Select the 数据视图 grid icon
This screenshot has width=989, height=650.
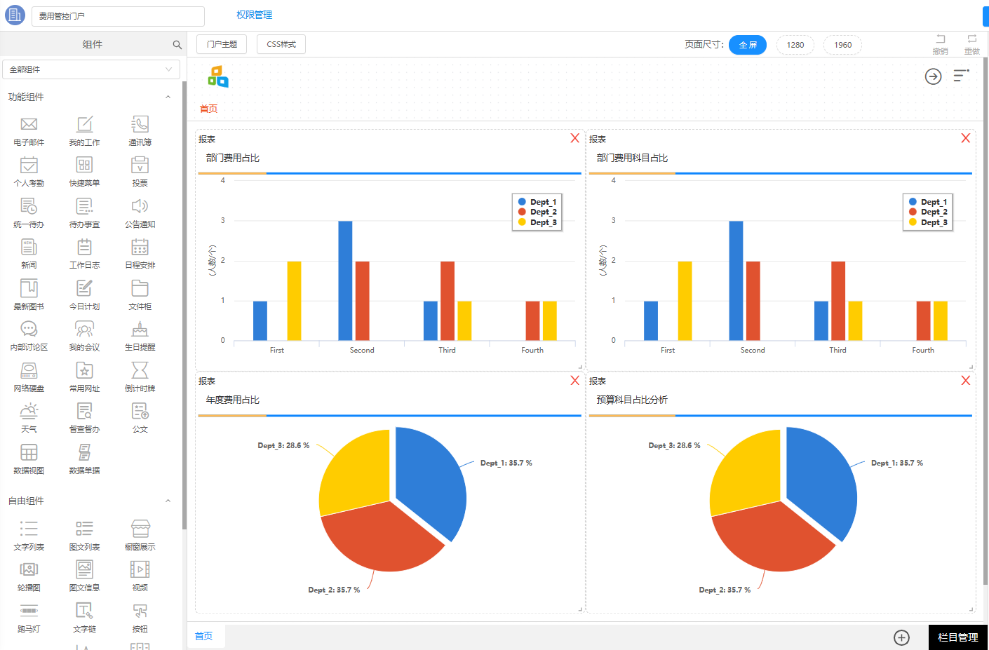29,452
